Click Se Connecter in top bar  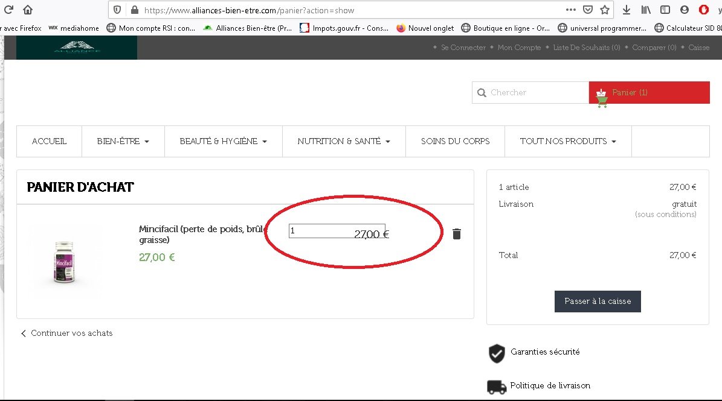pyautogui.click(x=463, y=47)
